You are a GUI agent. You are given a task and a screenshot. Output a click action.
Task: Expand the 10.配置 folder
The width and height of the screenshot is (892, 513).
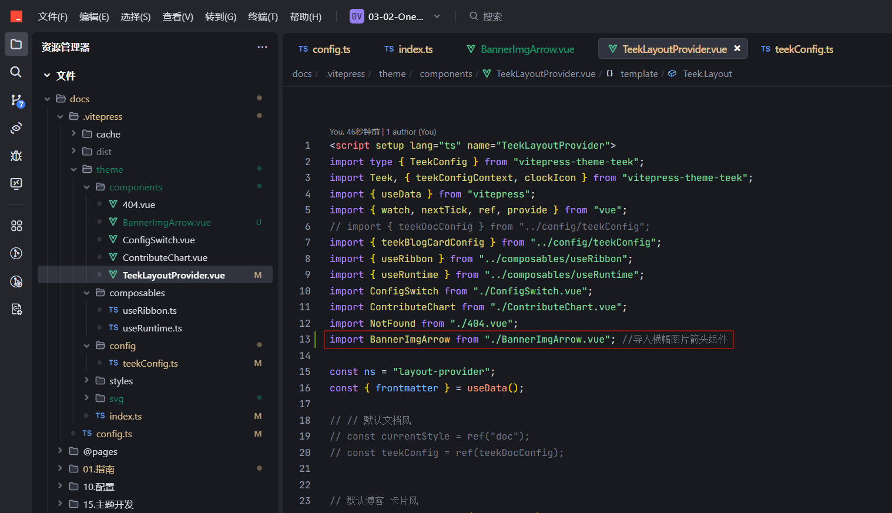pos(60,487)
